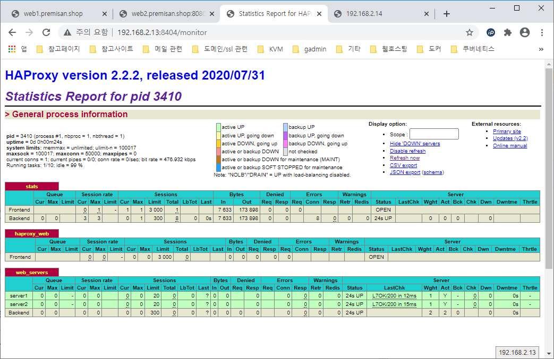The image size is (554, 359).
Task: Open the 참고페이지 bookmark folder
Action: click(58, 49)
